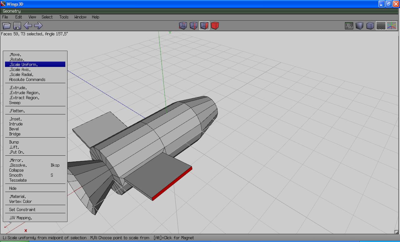The width and height of the screenshot is (400, 242).
Task: Choose the Inset command
Action: pos(35,119)
